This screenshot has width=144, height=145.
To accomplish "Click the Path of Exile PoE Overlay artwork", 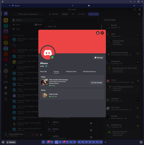I will point(45,82).
